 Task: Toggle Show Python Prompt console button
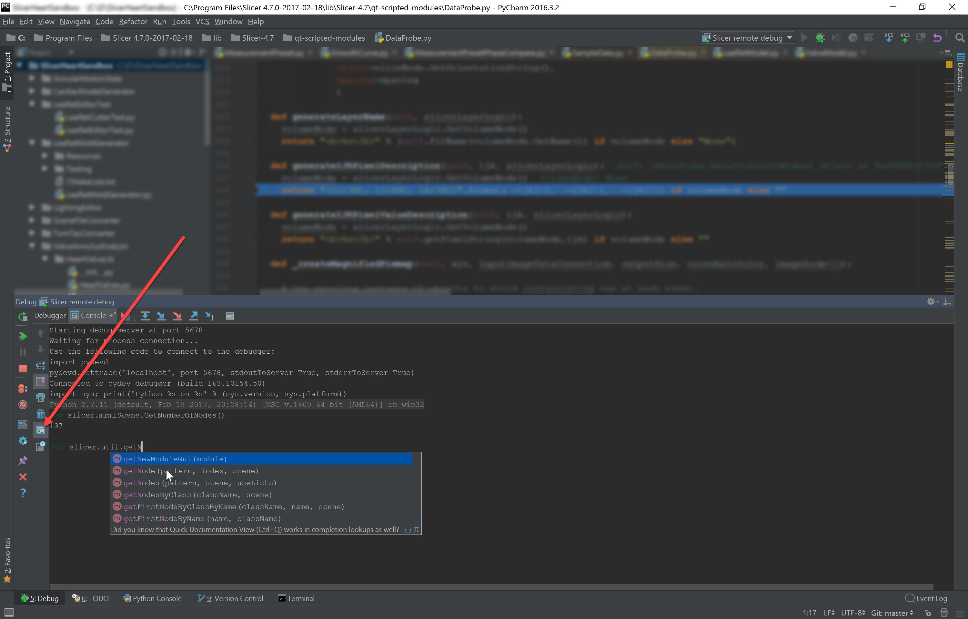coord(41,430)
